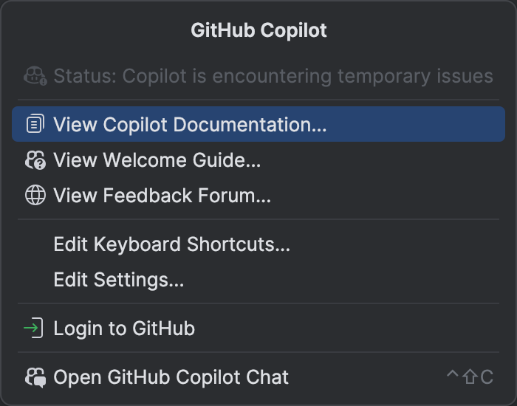
Task: Click the exclamation badge on status icon
Action: coord(43,81)
